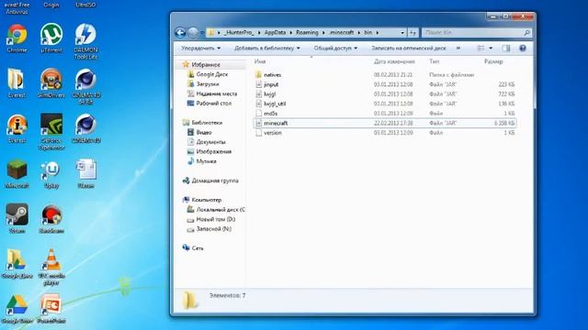Open the Minecraft desktop icon
This screenshot has height=330, width=588.
(x=17, y=174)
